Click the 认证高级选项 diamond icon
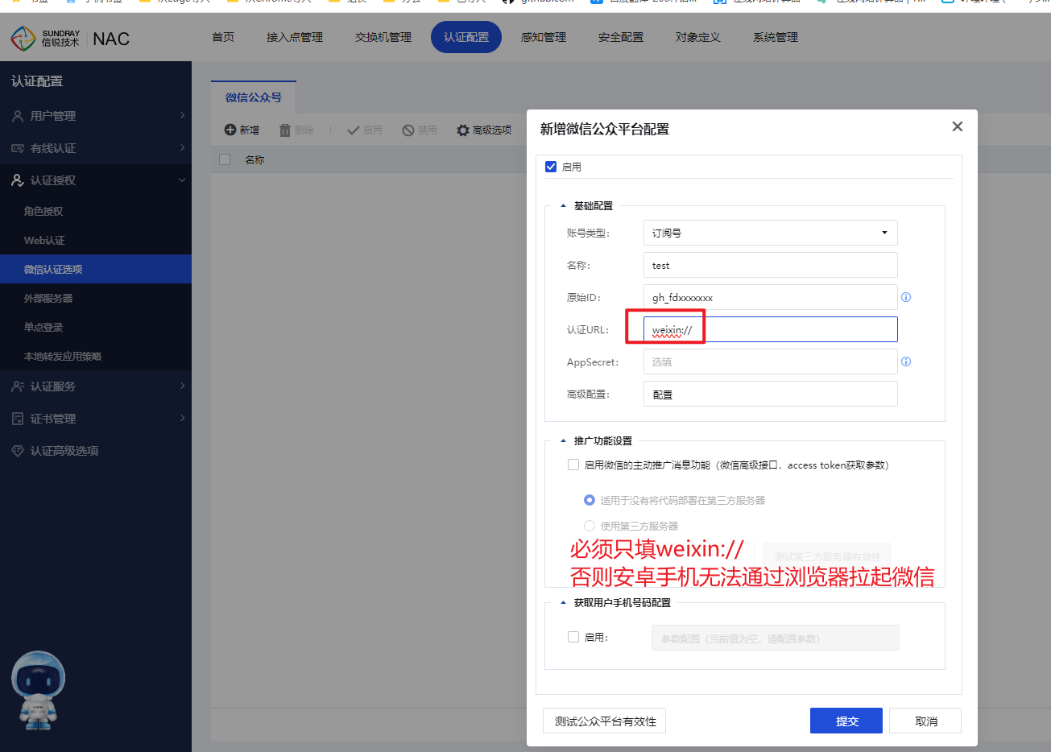Image resolution: width=1051 pixels, height=752 pixels. pos(18,451)
